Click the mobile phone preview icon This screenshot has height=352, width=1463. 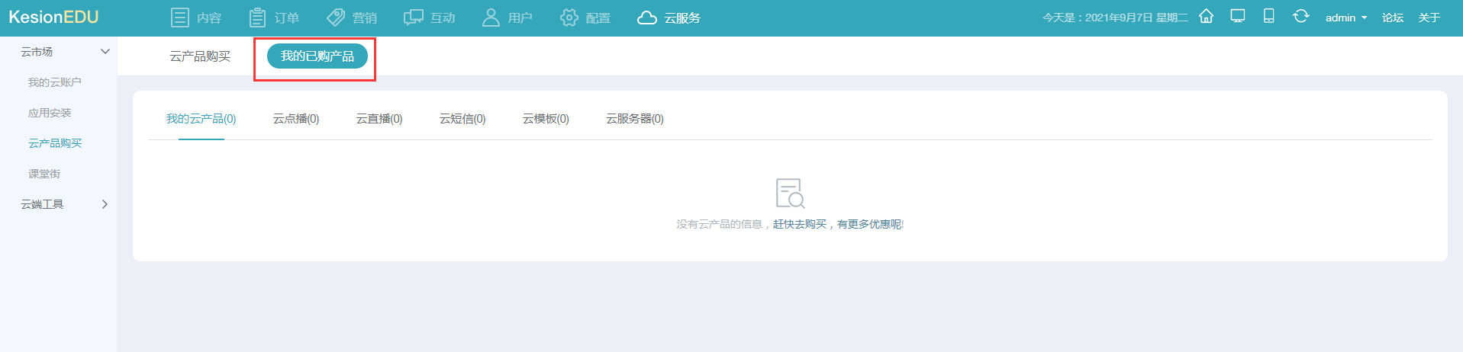pyautogui.click(x=1268, y=17)
